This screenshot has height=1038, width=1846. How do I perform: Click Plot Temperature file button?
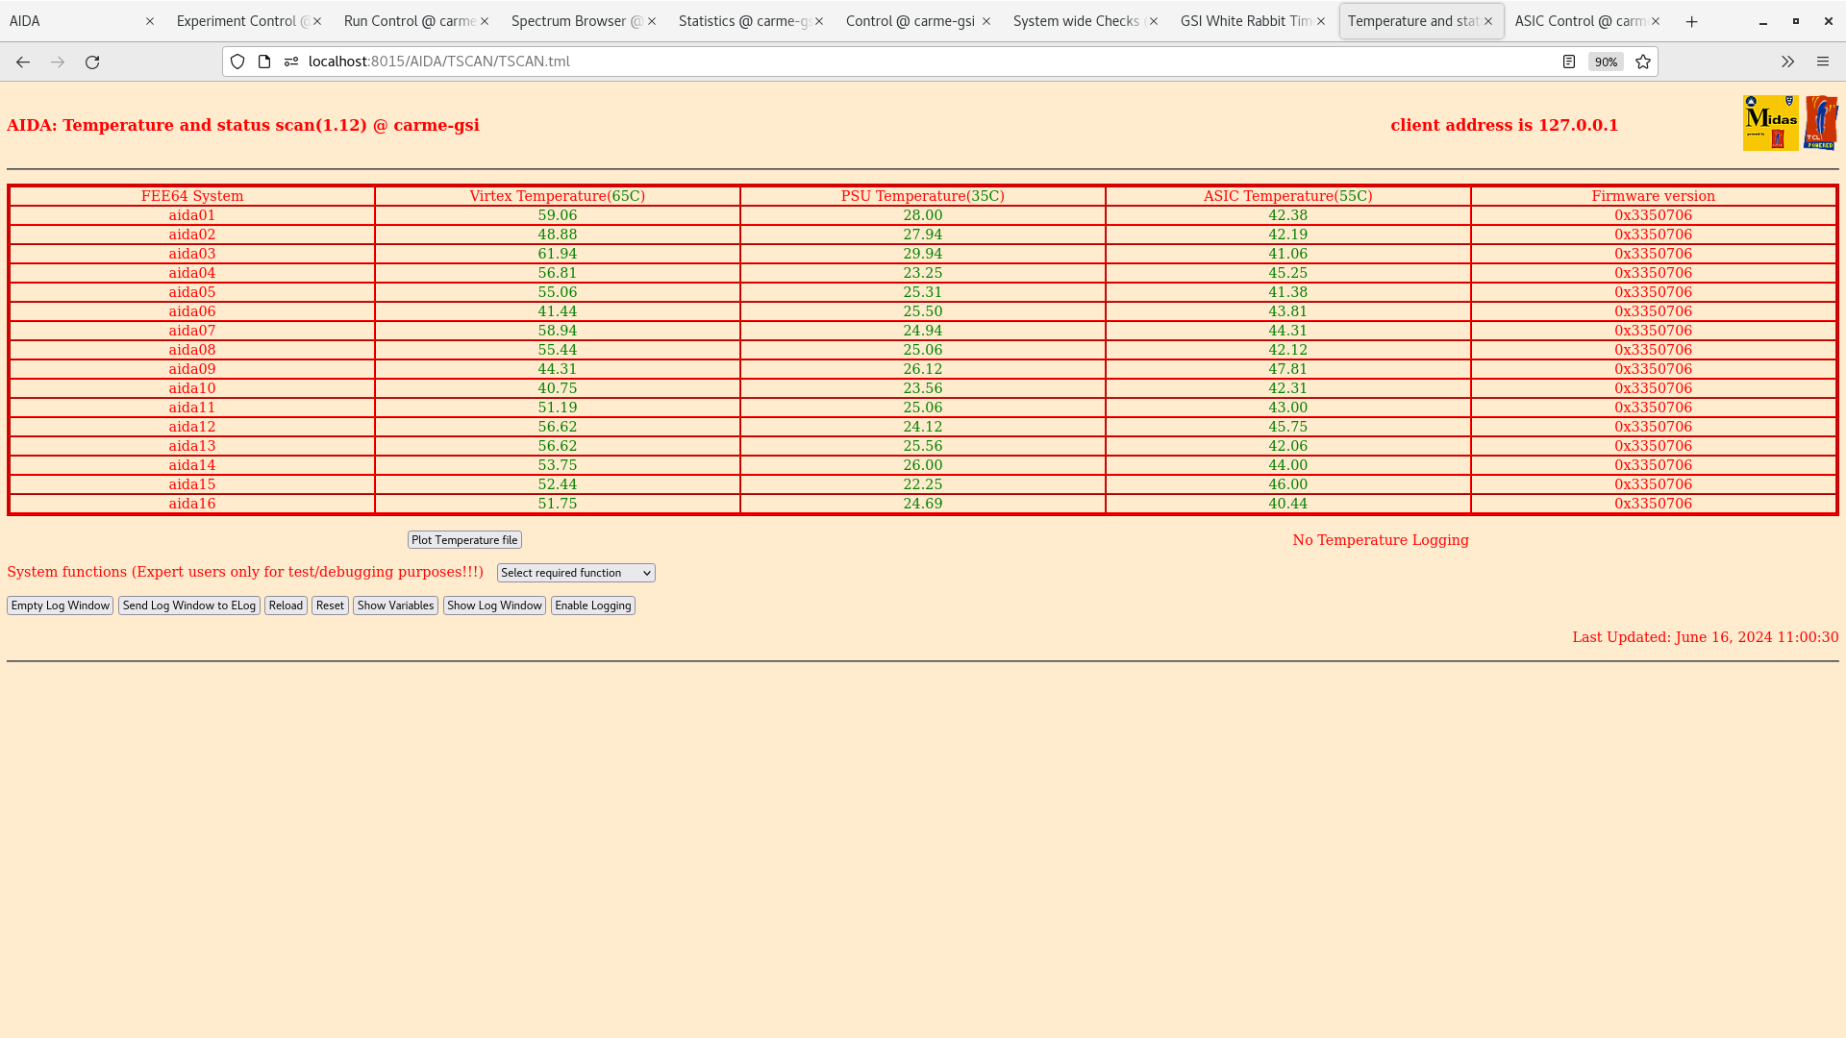point(464,538)
